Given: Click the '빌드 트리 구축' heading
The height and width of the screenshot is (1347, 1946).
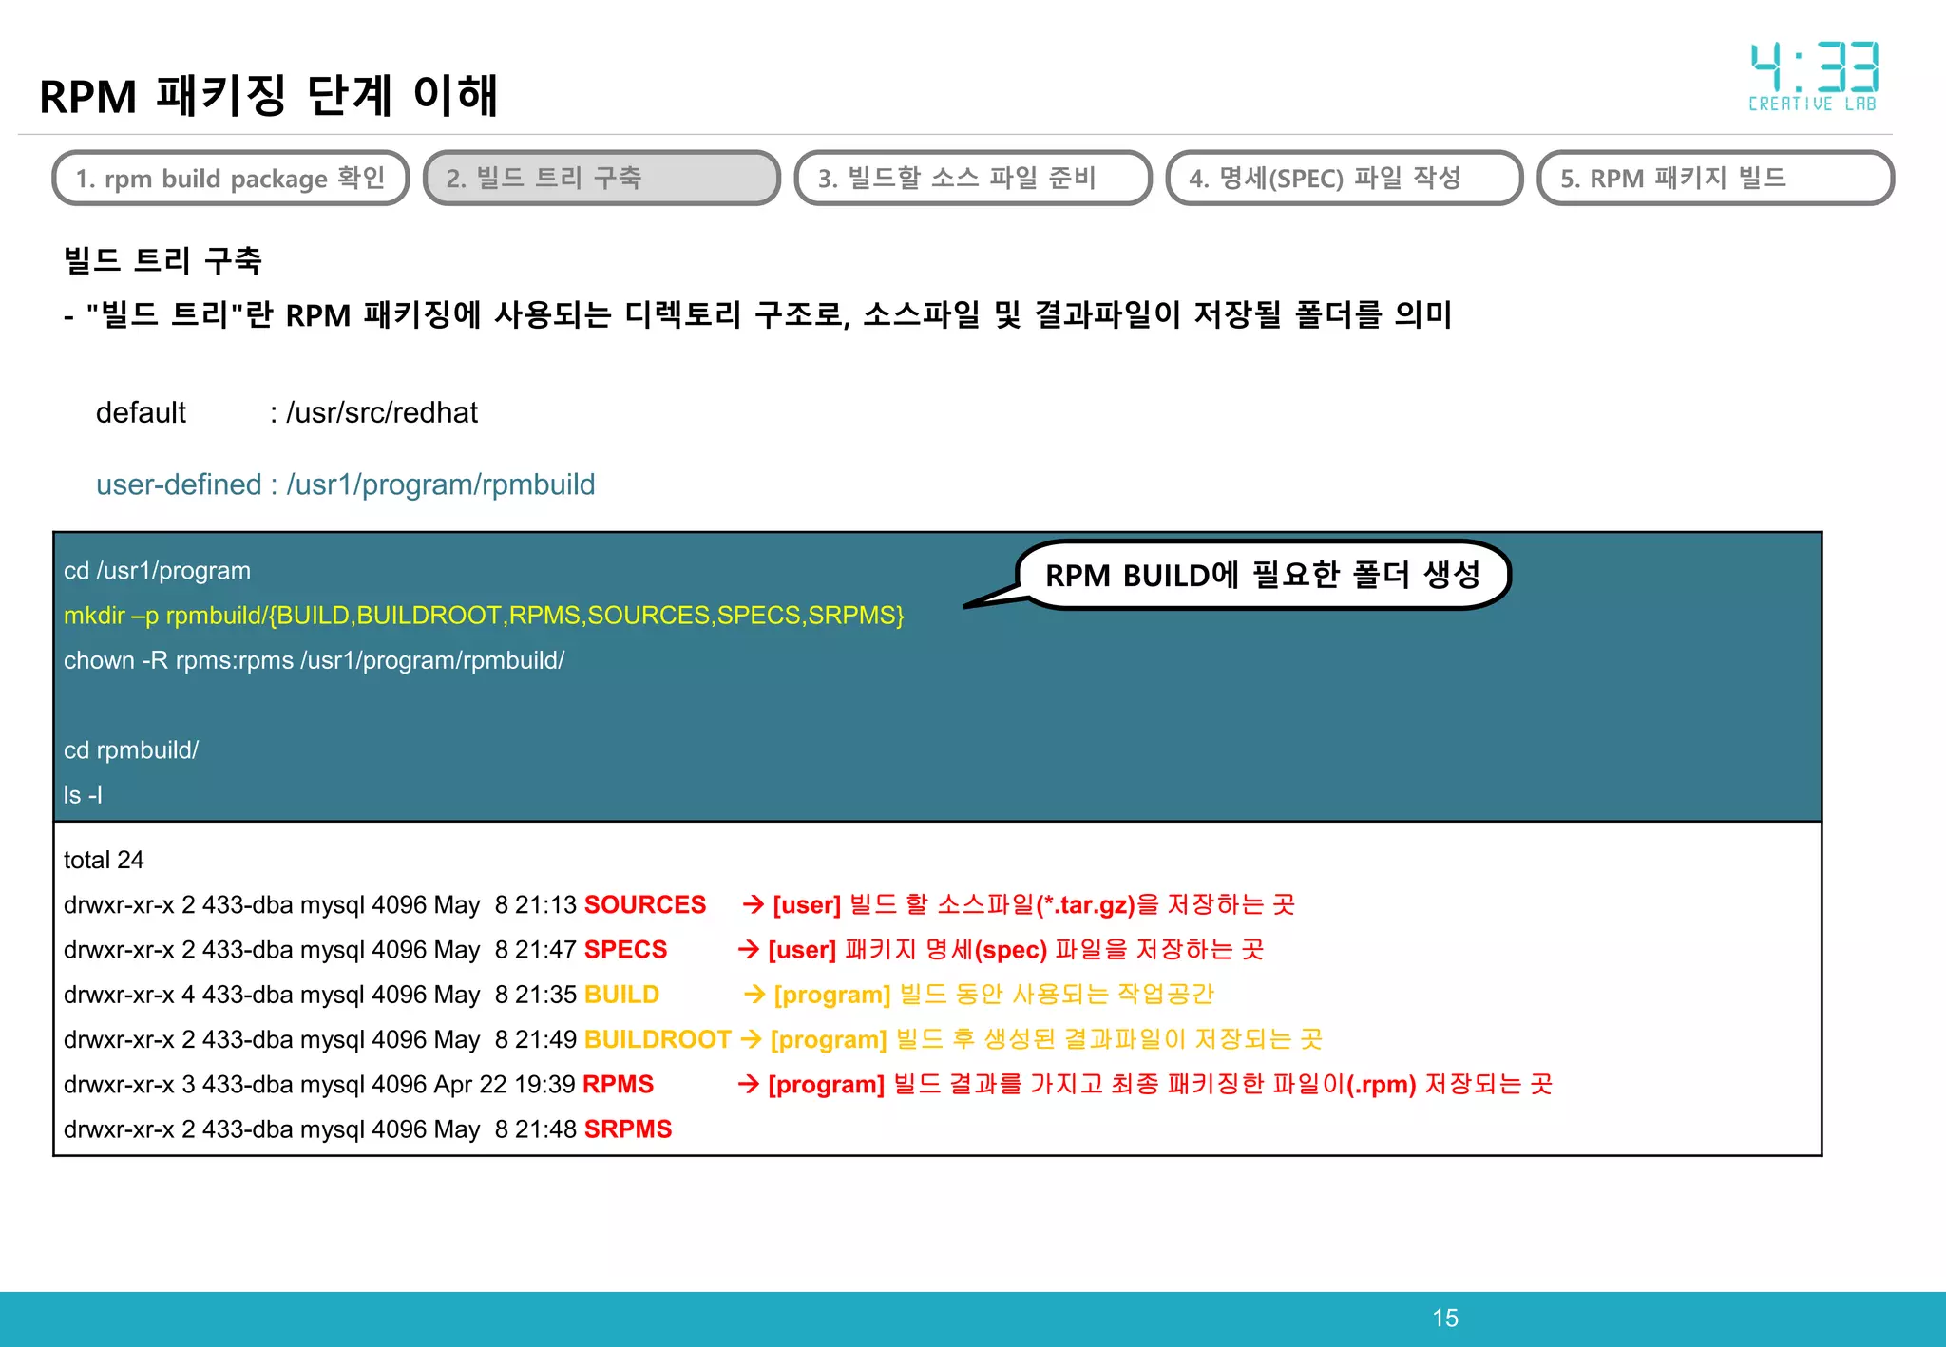Looking at the screenshot, I should coord(162,260).
